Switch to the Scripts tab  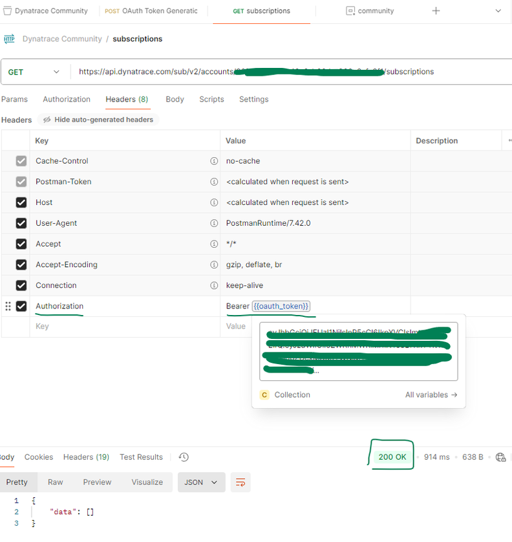pos(211,100)
